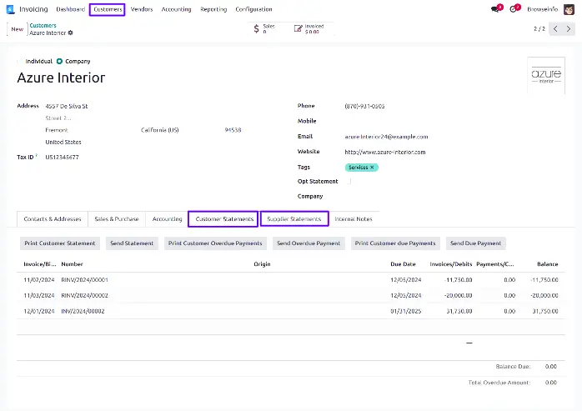582x411 pixels.
Task: Click the Azure Interior logo image
Action: pyautogui.click(x=547, y=75)
